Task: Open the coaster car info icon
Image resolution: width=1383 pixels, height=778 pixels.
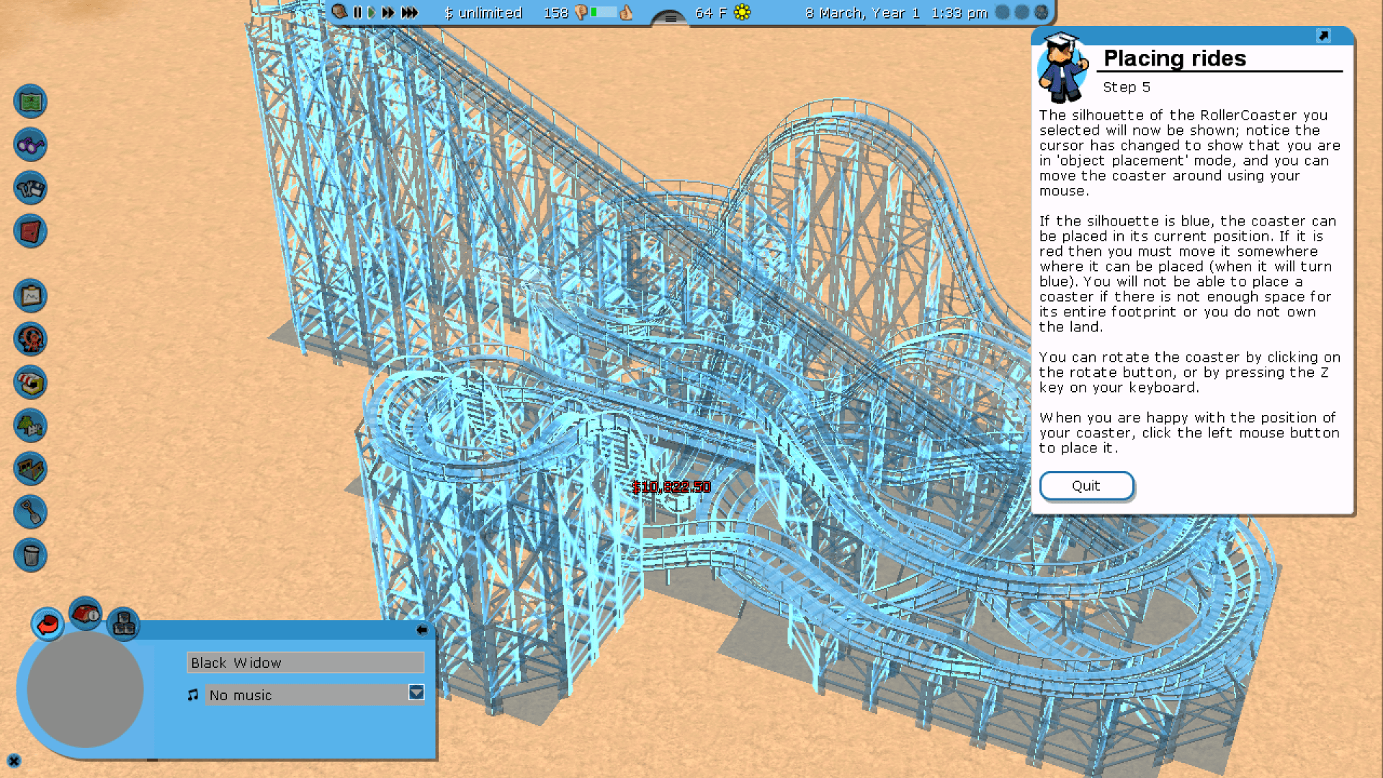Action: (x=86, y=614)
